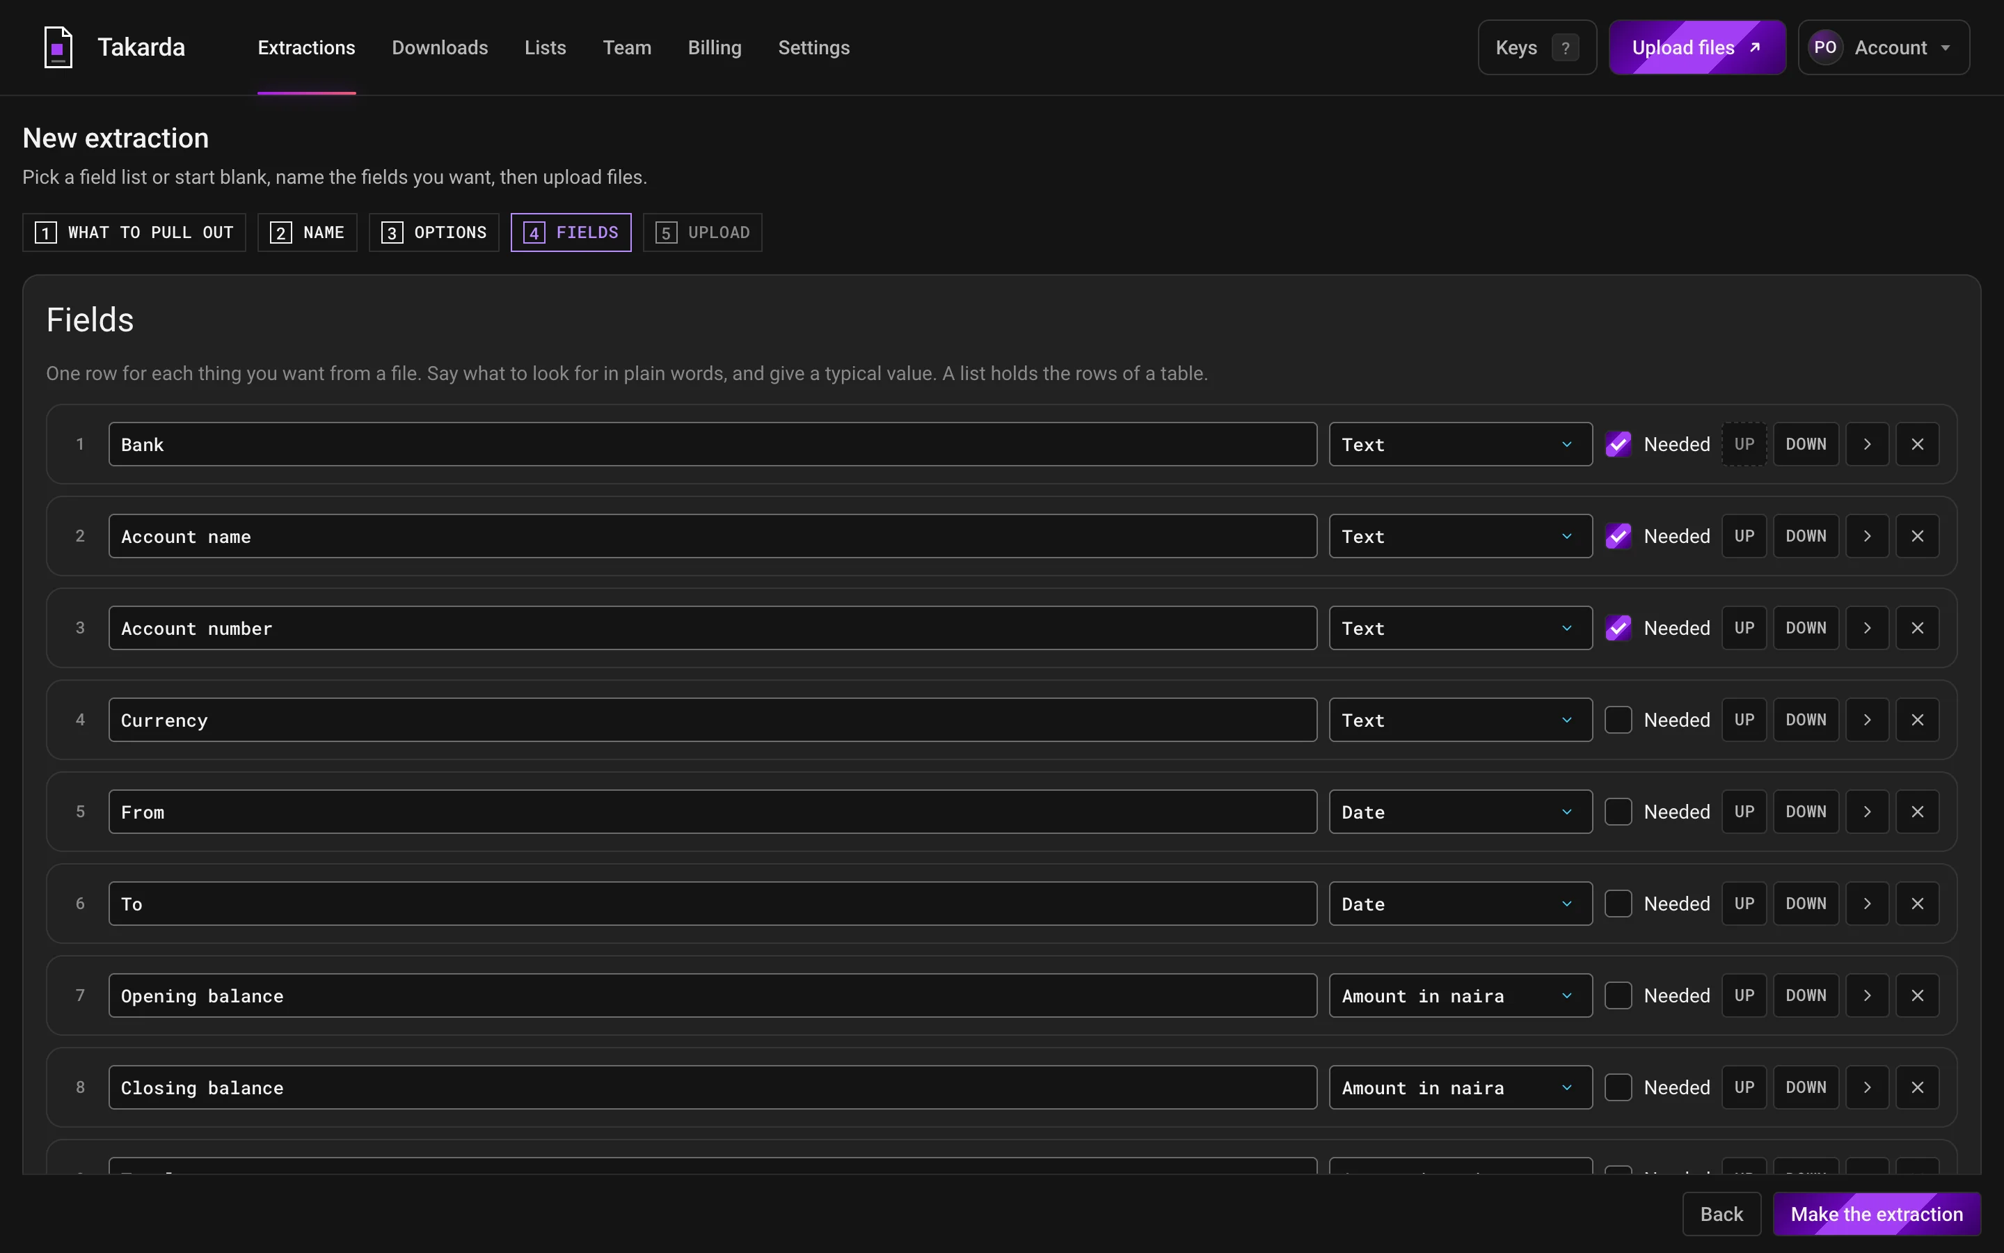Click Make the extraction button

[x=1877, y=1214]
